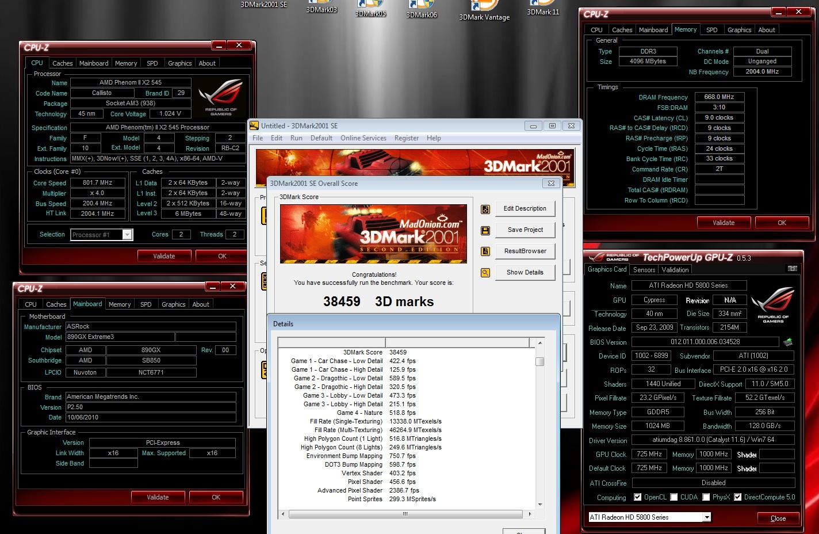Click the Core Speed 801.7 MHz field
This screenshot has height=534, width=819.
point(97,183)
